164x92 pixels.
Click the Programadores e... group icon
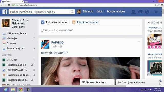coord(4,80)
